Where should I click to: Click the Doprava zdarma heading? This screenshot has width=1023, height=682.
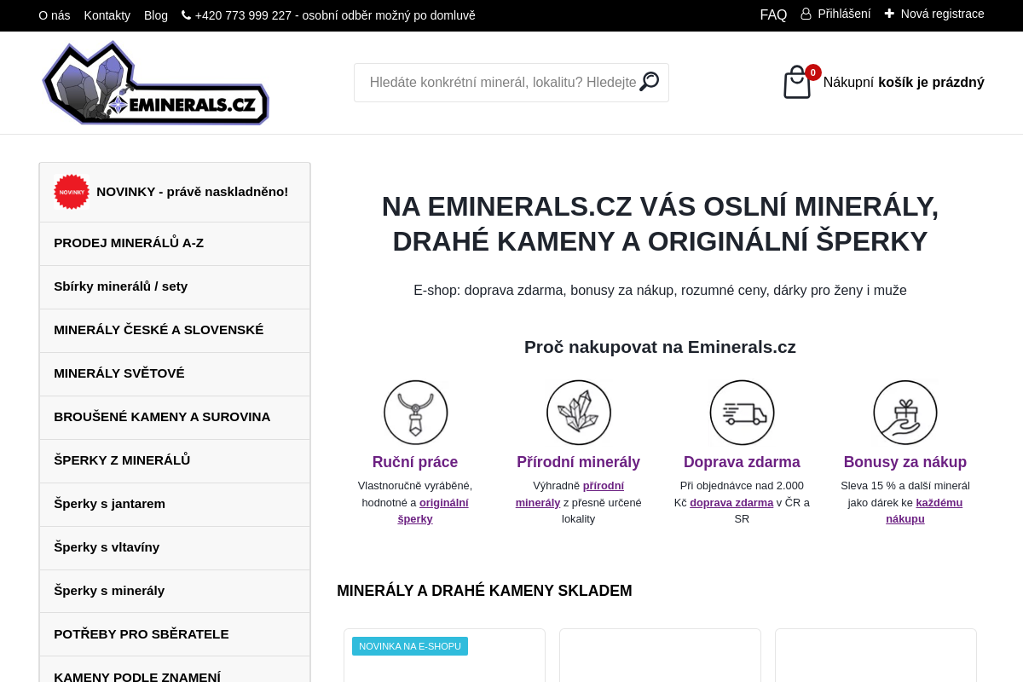tap(742, 462)
